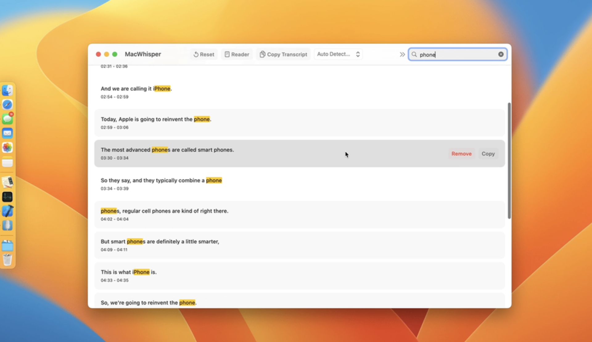Click the magnifier icon in search field
The height and width of the screenshot is (342, 592).
[414, 55]
